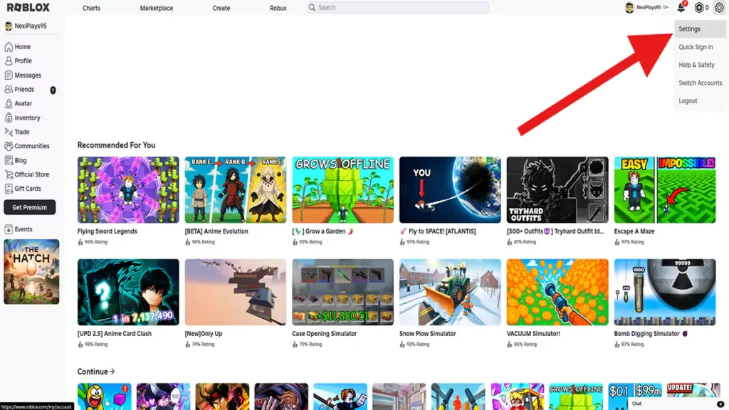The height and width of the screenshot is (410, 729).
Task: Click the Profile sidebar icon
Action: click(9, 61)
